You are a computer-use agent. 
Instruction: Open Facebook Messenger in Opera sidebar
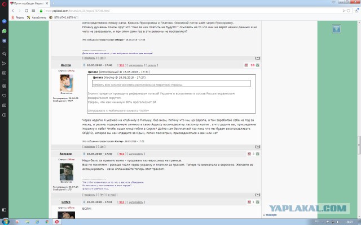point(4,21)
